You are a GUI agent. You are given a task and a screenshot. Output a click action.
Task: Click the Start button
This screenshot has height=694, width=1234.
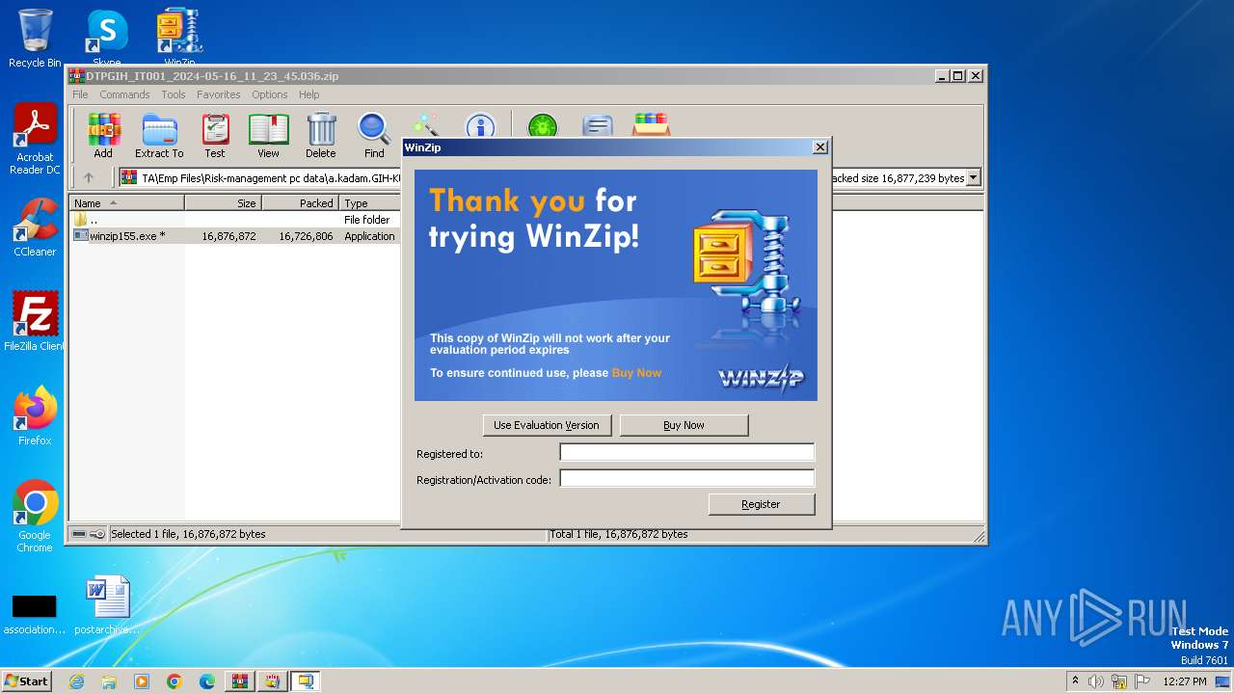[27, 681]
